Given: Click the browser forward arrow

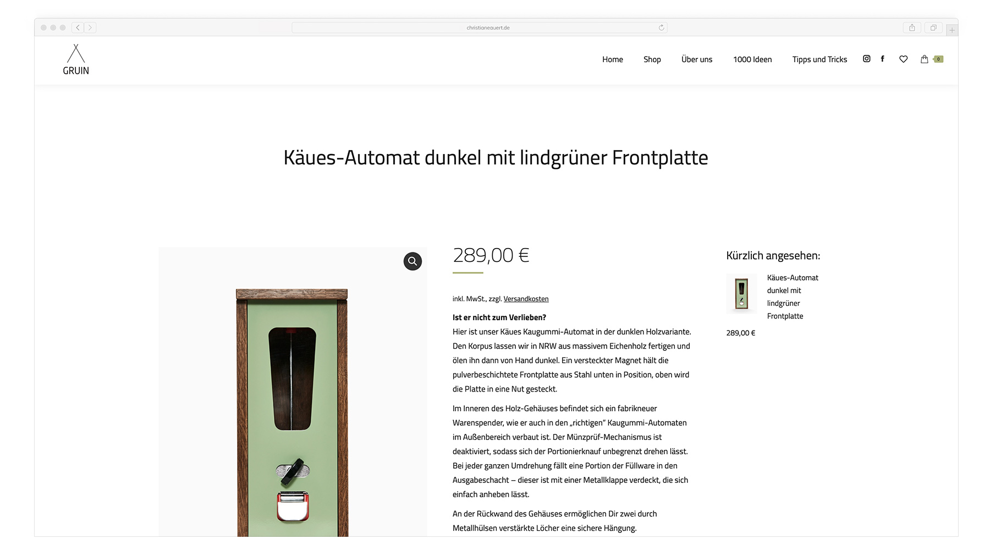Looking at the screenshot, I should (90, 28).
